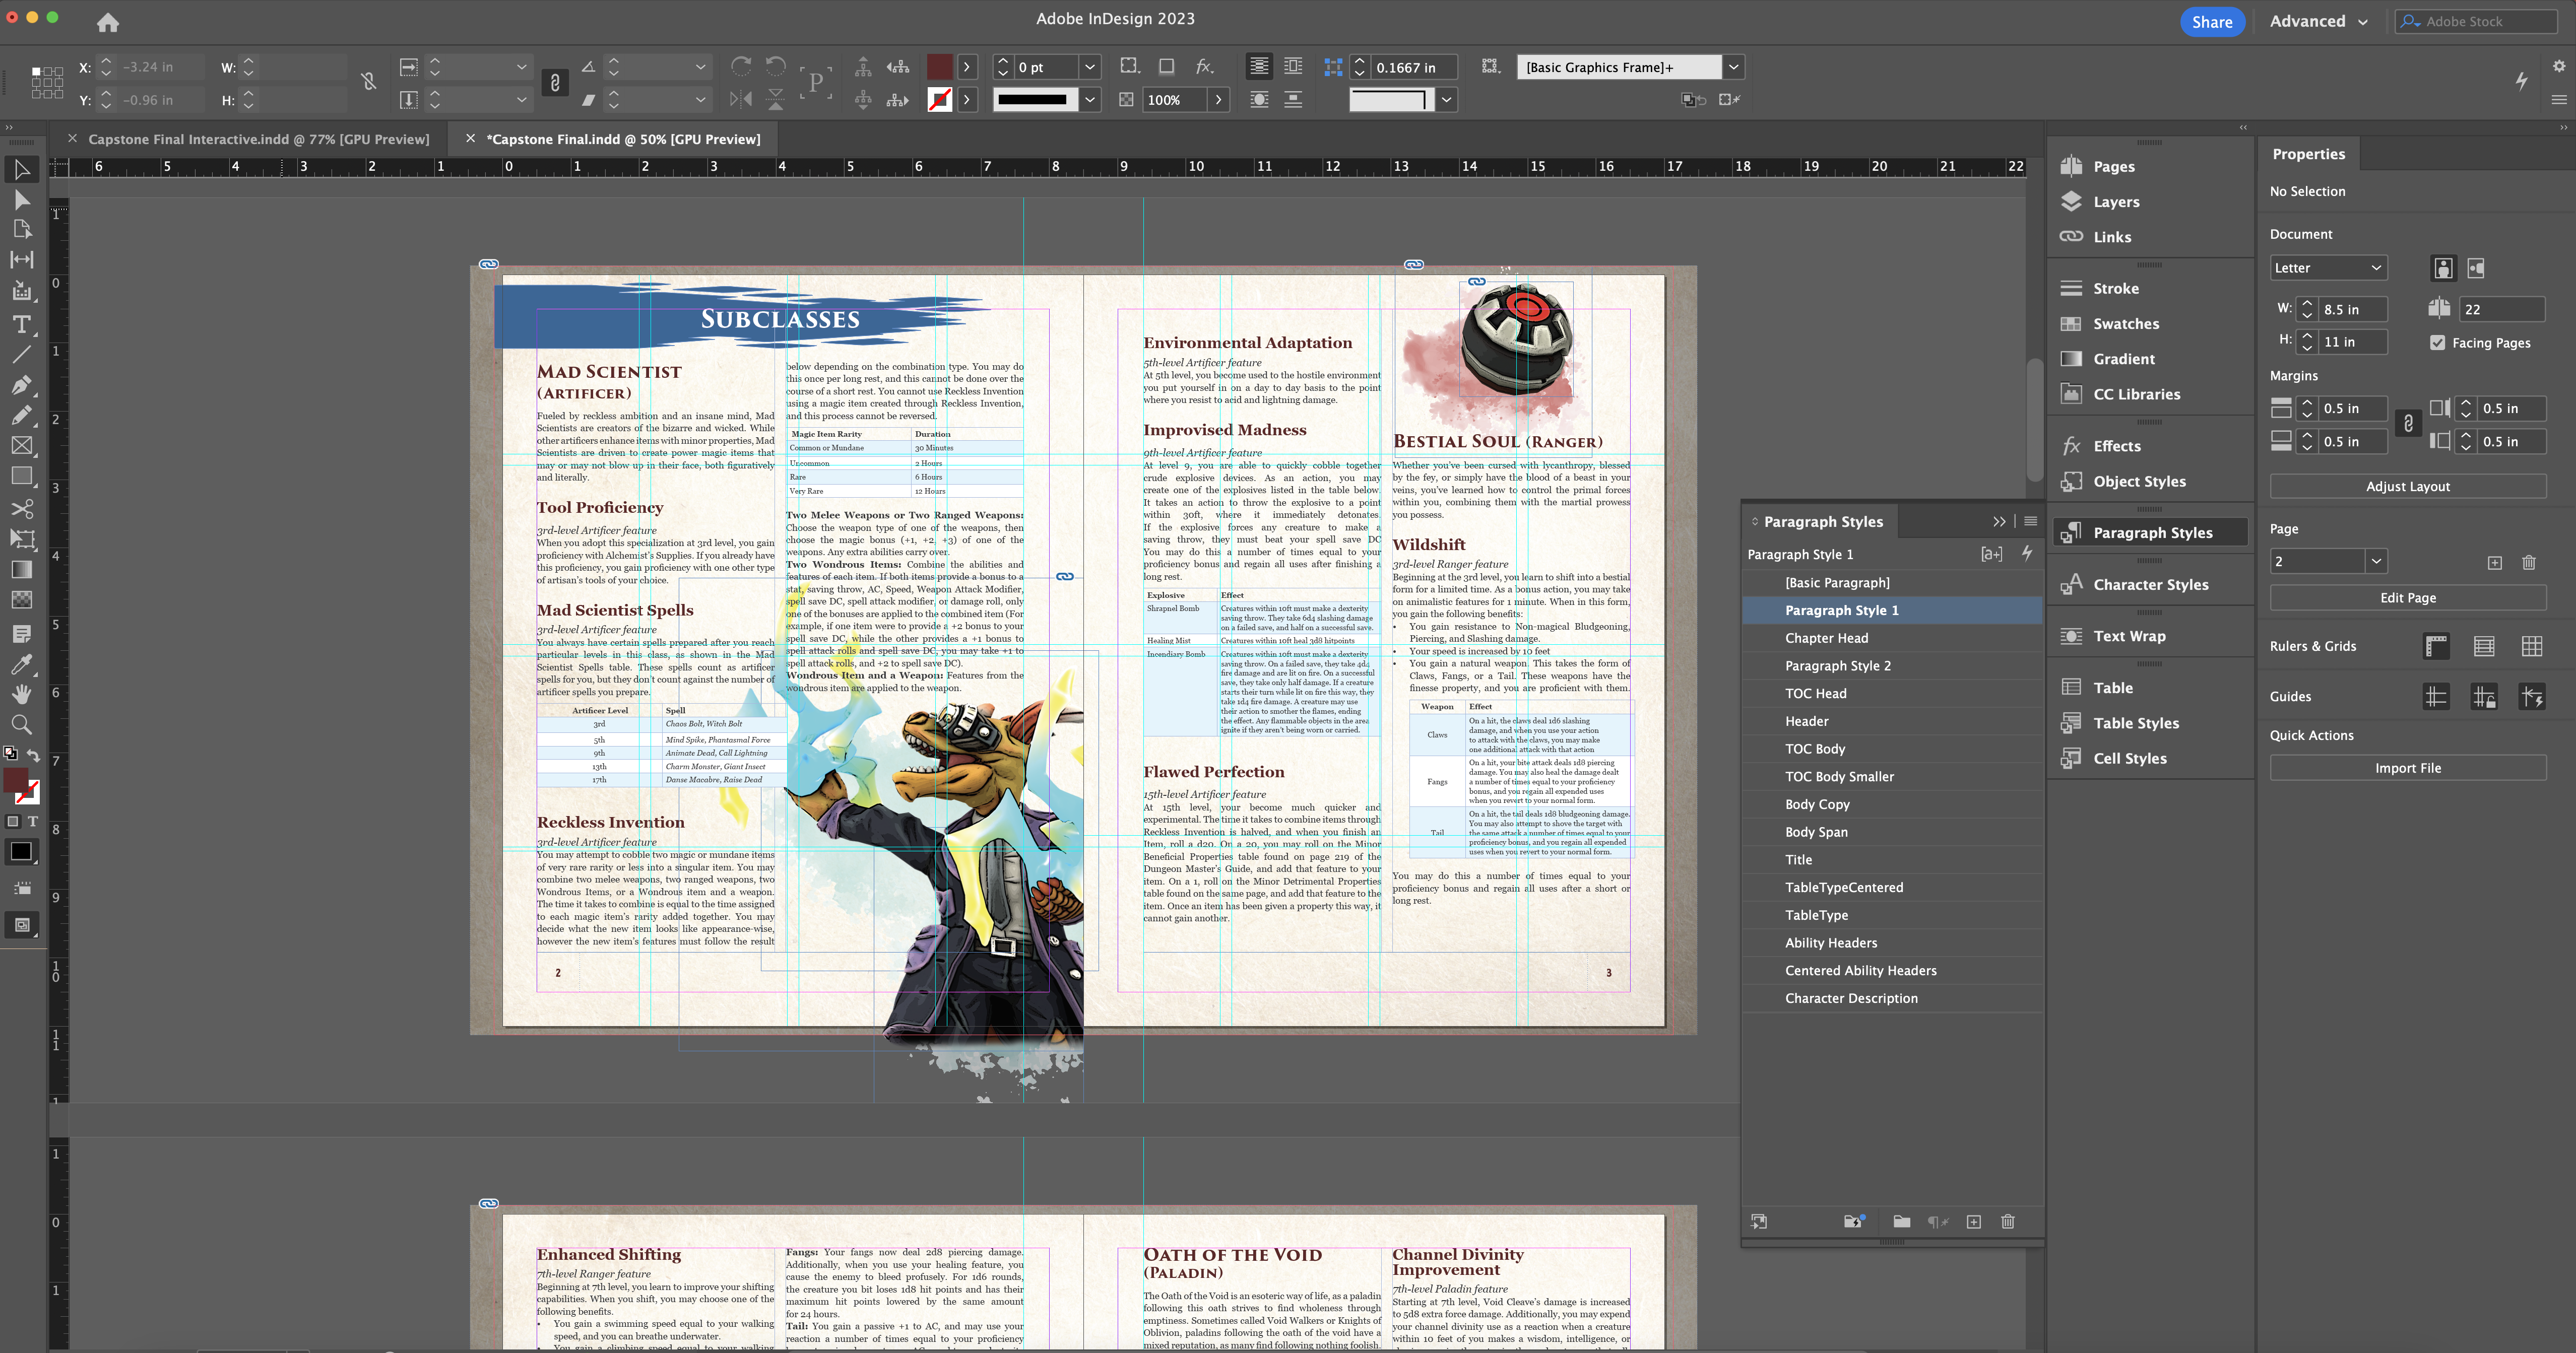Open the Effects panel

point(2117,446)
